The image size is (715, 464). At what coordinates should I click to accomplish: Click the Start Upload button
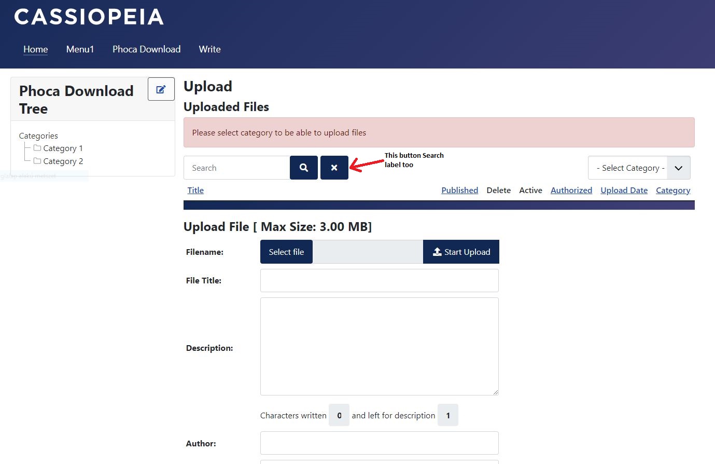pos(461,252)
